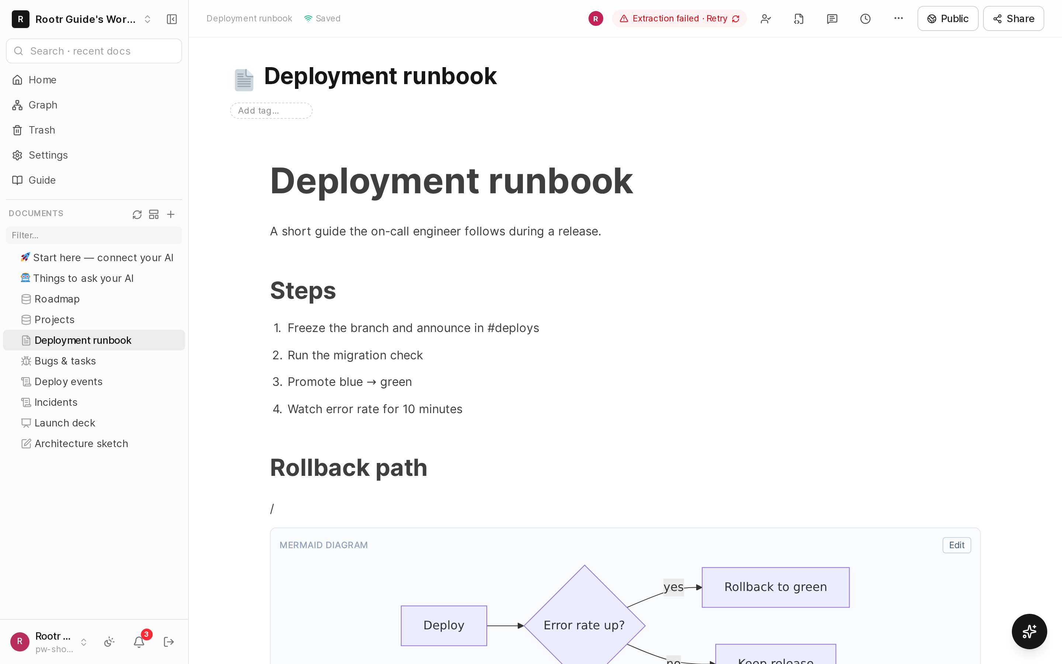Retry the failed extraction
The height and width of the screenshot is (664, 1062).
tap(679, 18)
